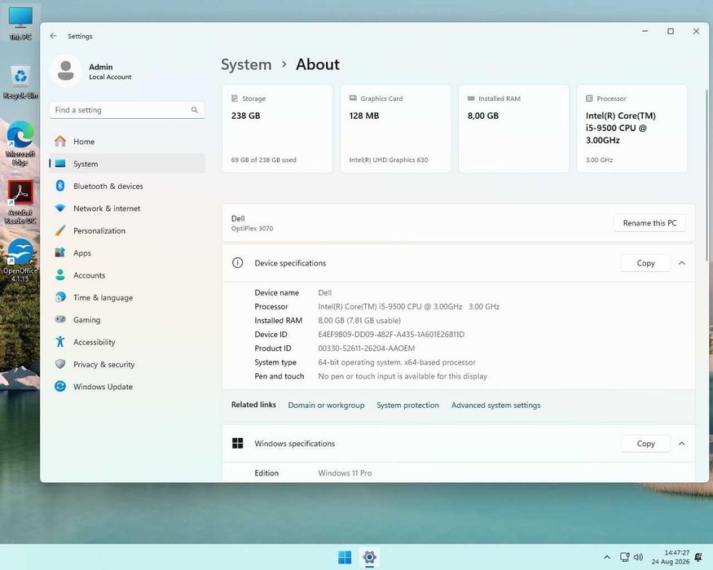
Task: Open the network icon in system tray
Action: click(x=625, y=557)
